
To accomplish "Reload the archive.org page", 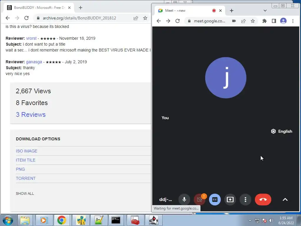I will tap(26, 18).
